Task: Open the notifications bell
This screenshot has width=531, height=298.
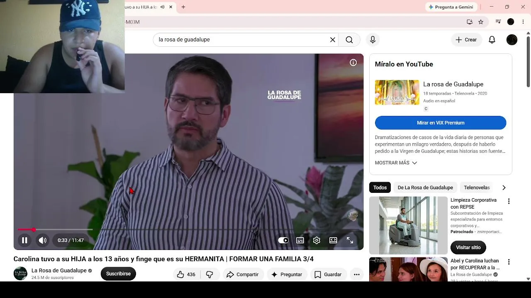Action: click(x=492, y=40)
